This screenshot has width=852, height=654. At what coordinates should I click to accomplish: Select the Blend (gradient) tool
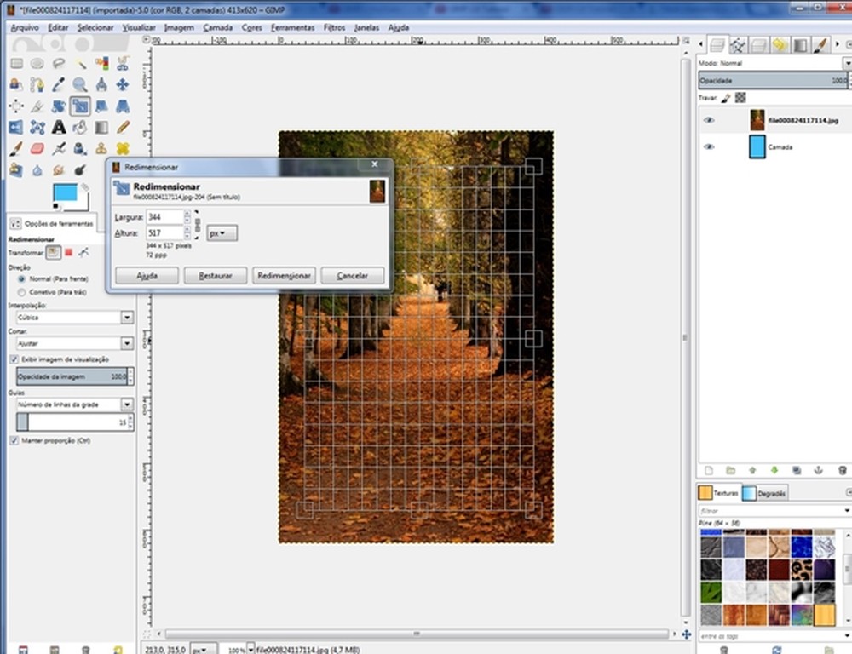click(101, 128)
